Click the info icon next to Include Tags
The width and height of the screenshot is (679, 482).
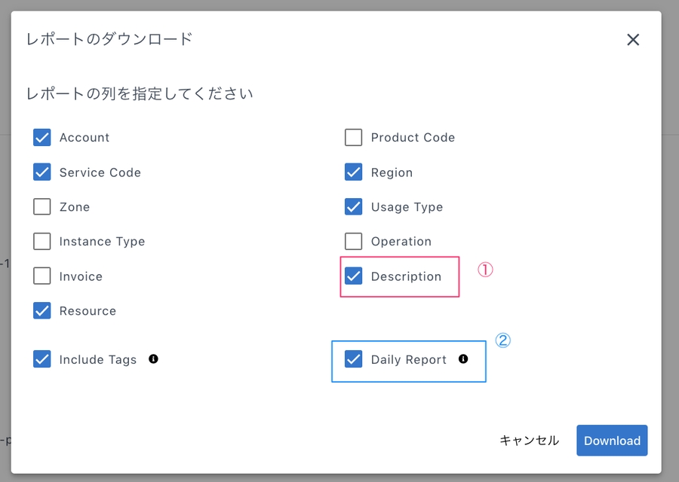153,359
